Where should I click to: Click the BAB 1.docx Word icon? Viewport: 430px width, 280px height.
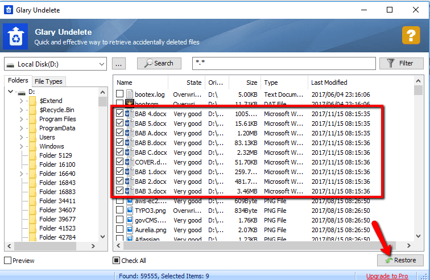(130, 172)
